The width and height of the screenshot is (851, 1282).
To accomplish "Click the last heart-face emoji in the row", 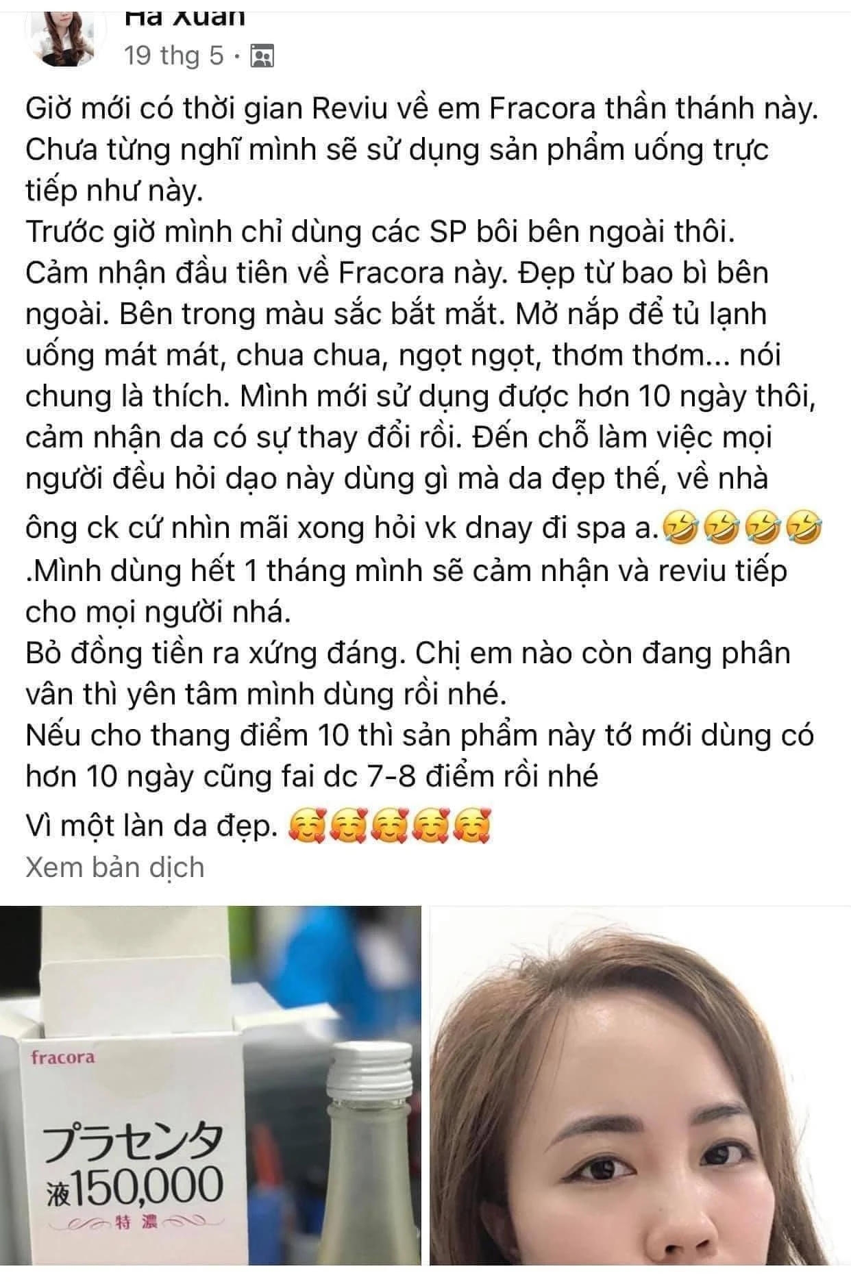I will [x=472, y=826].
